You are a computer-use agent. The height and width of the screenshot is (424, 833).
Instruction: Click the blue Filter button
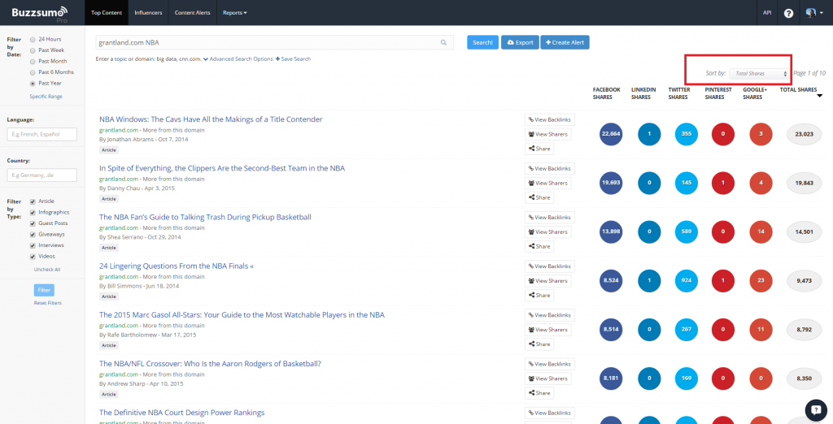pos(44,290)
